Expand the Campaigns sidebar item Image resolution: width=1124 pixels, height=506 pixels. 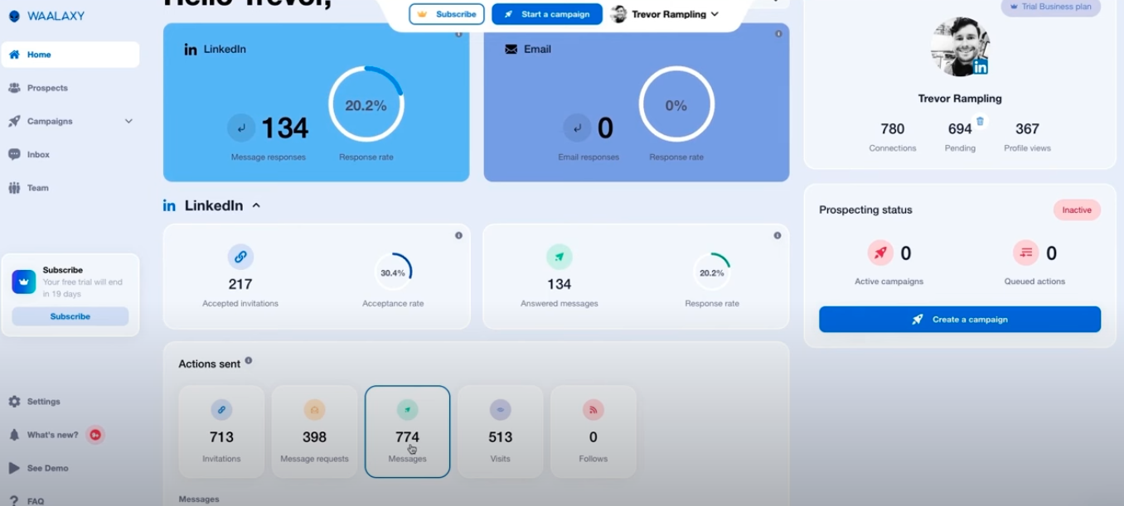click(128, 121)
